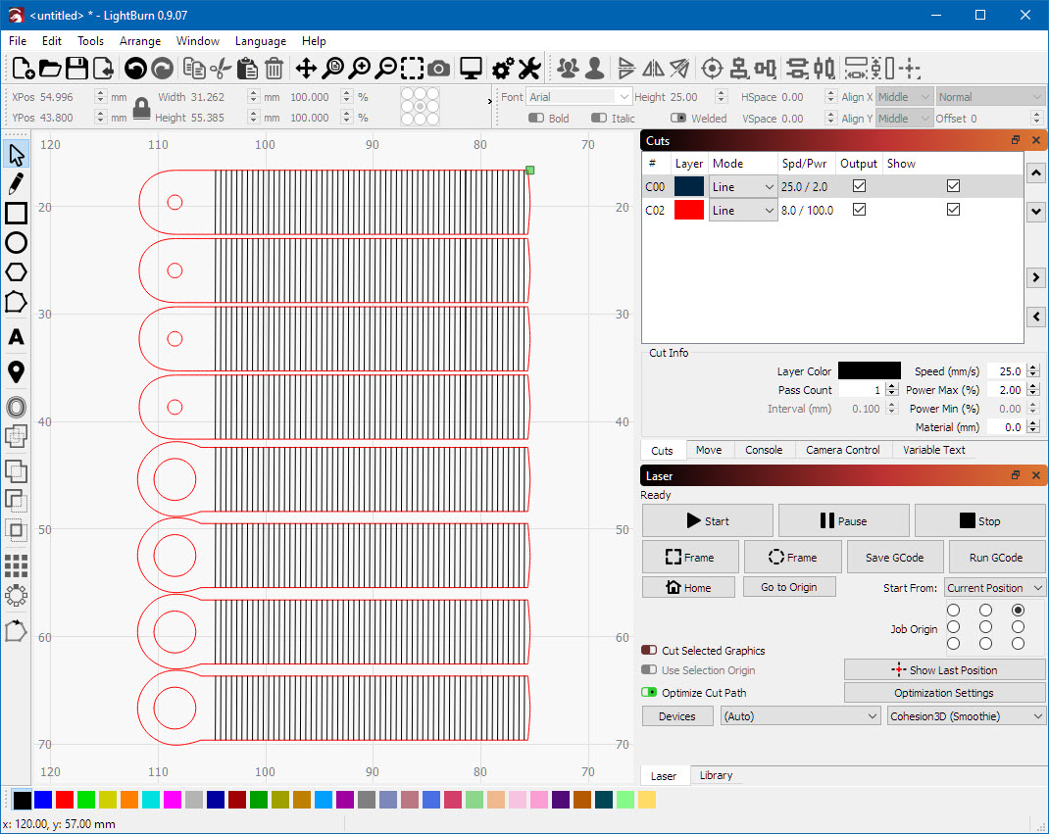Open Device Settings wrench icon
Viewport: 1049px width, 834px height.
[529, 68]
